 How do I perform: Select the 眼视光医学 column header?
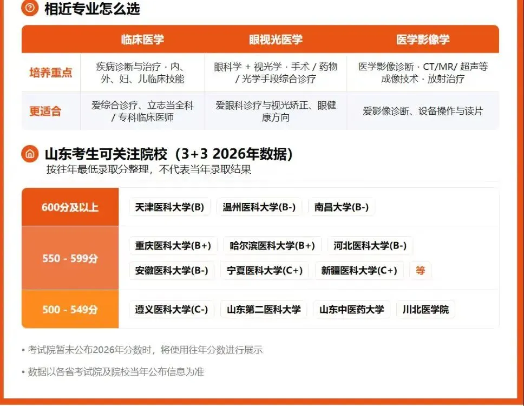(276, 40)
